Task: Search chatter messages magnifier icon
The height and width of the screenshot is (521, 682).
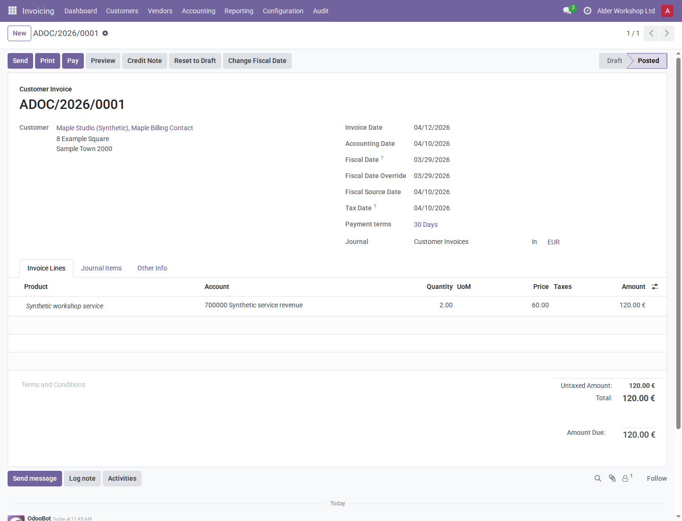Action: point(598,478)
